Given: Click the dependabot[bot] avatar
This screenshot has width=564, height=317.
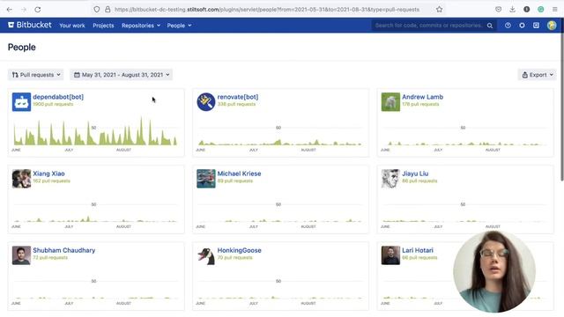Looking at the screenshot, I should (21, 102).
